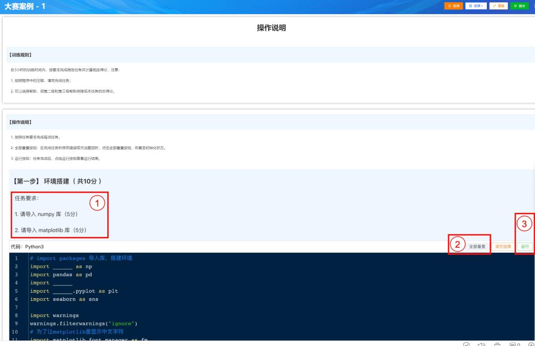Screen dimensions: 535x346
Task: Open the white dropdown button in header
Action: pos(476,6)
